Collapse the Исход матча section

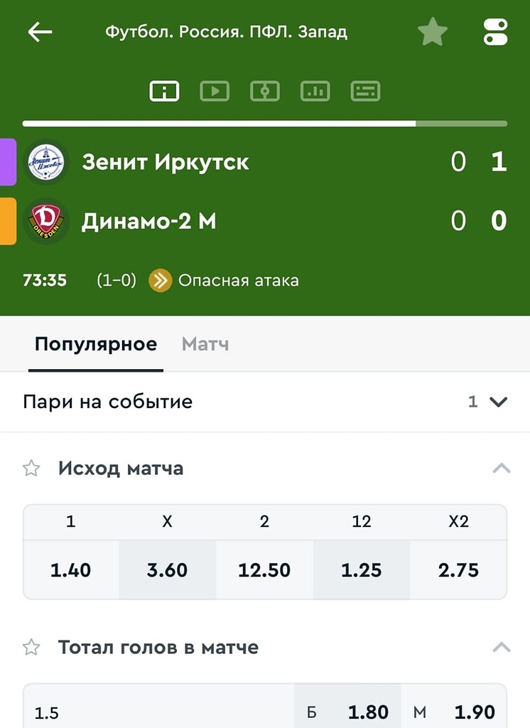click(x=501, y=468)
